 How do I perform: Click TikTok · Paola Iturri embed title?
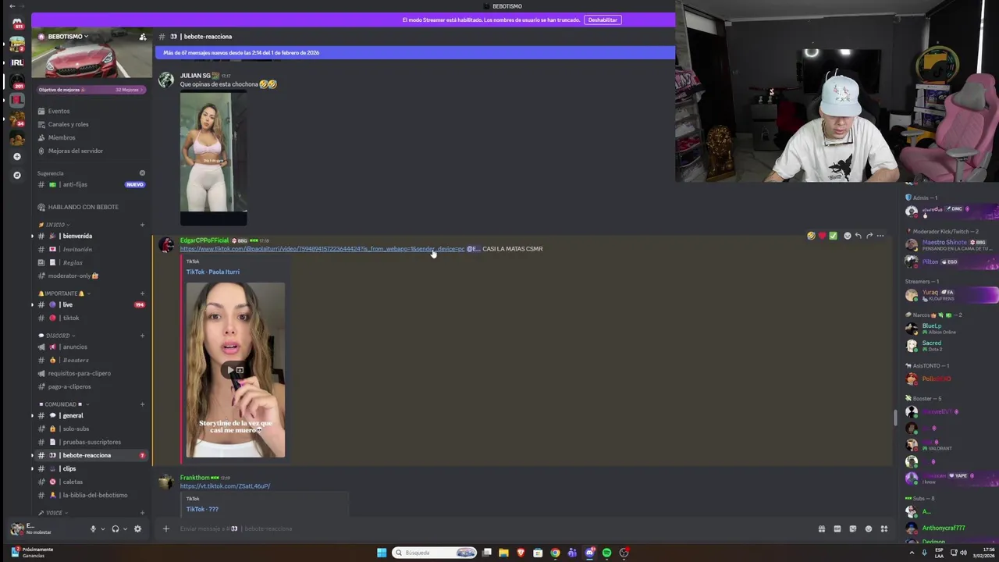(213, 272)
